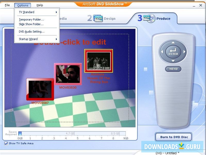The height and width of the screenshot is (155, 206).
Task: Click the Space Required usage bar
Action: pyautogui.click(x=72, y=133)
